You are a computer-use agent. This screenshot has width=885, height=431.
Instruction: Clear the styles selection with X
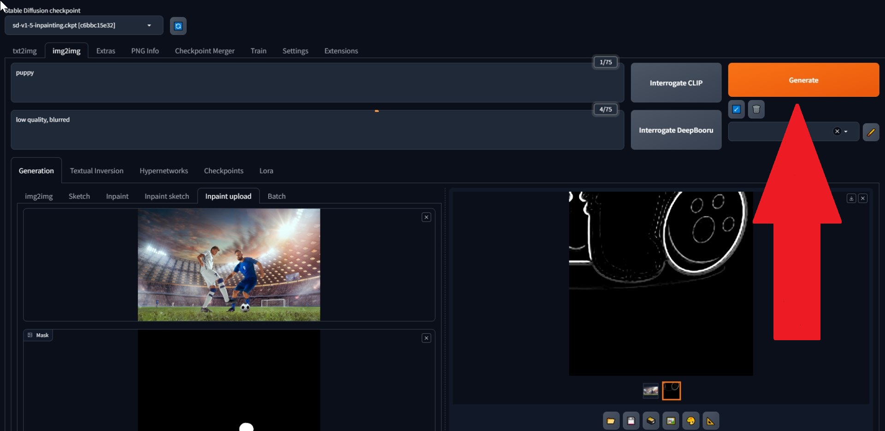(837, 131)
